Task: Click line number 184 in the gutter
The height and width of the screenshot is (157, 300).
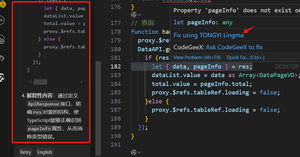Action: click(116, 84)
